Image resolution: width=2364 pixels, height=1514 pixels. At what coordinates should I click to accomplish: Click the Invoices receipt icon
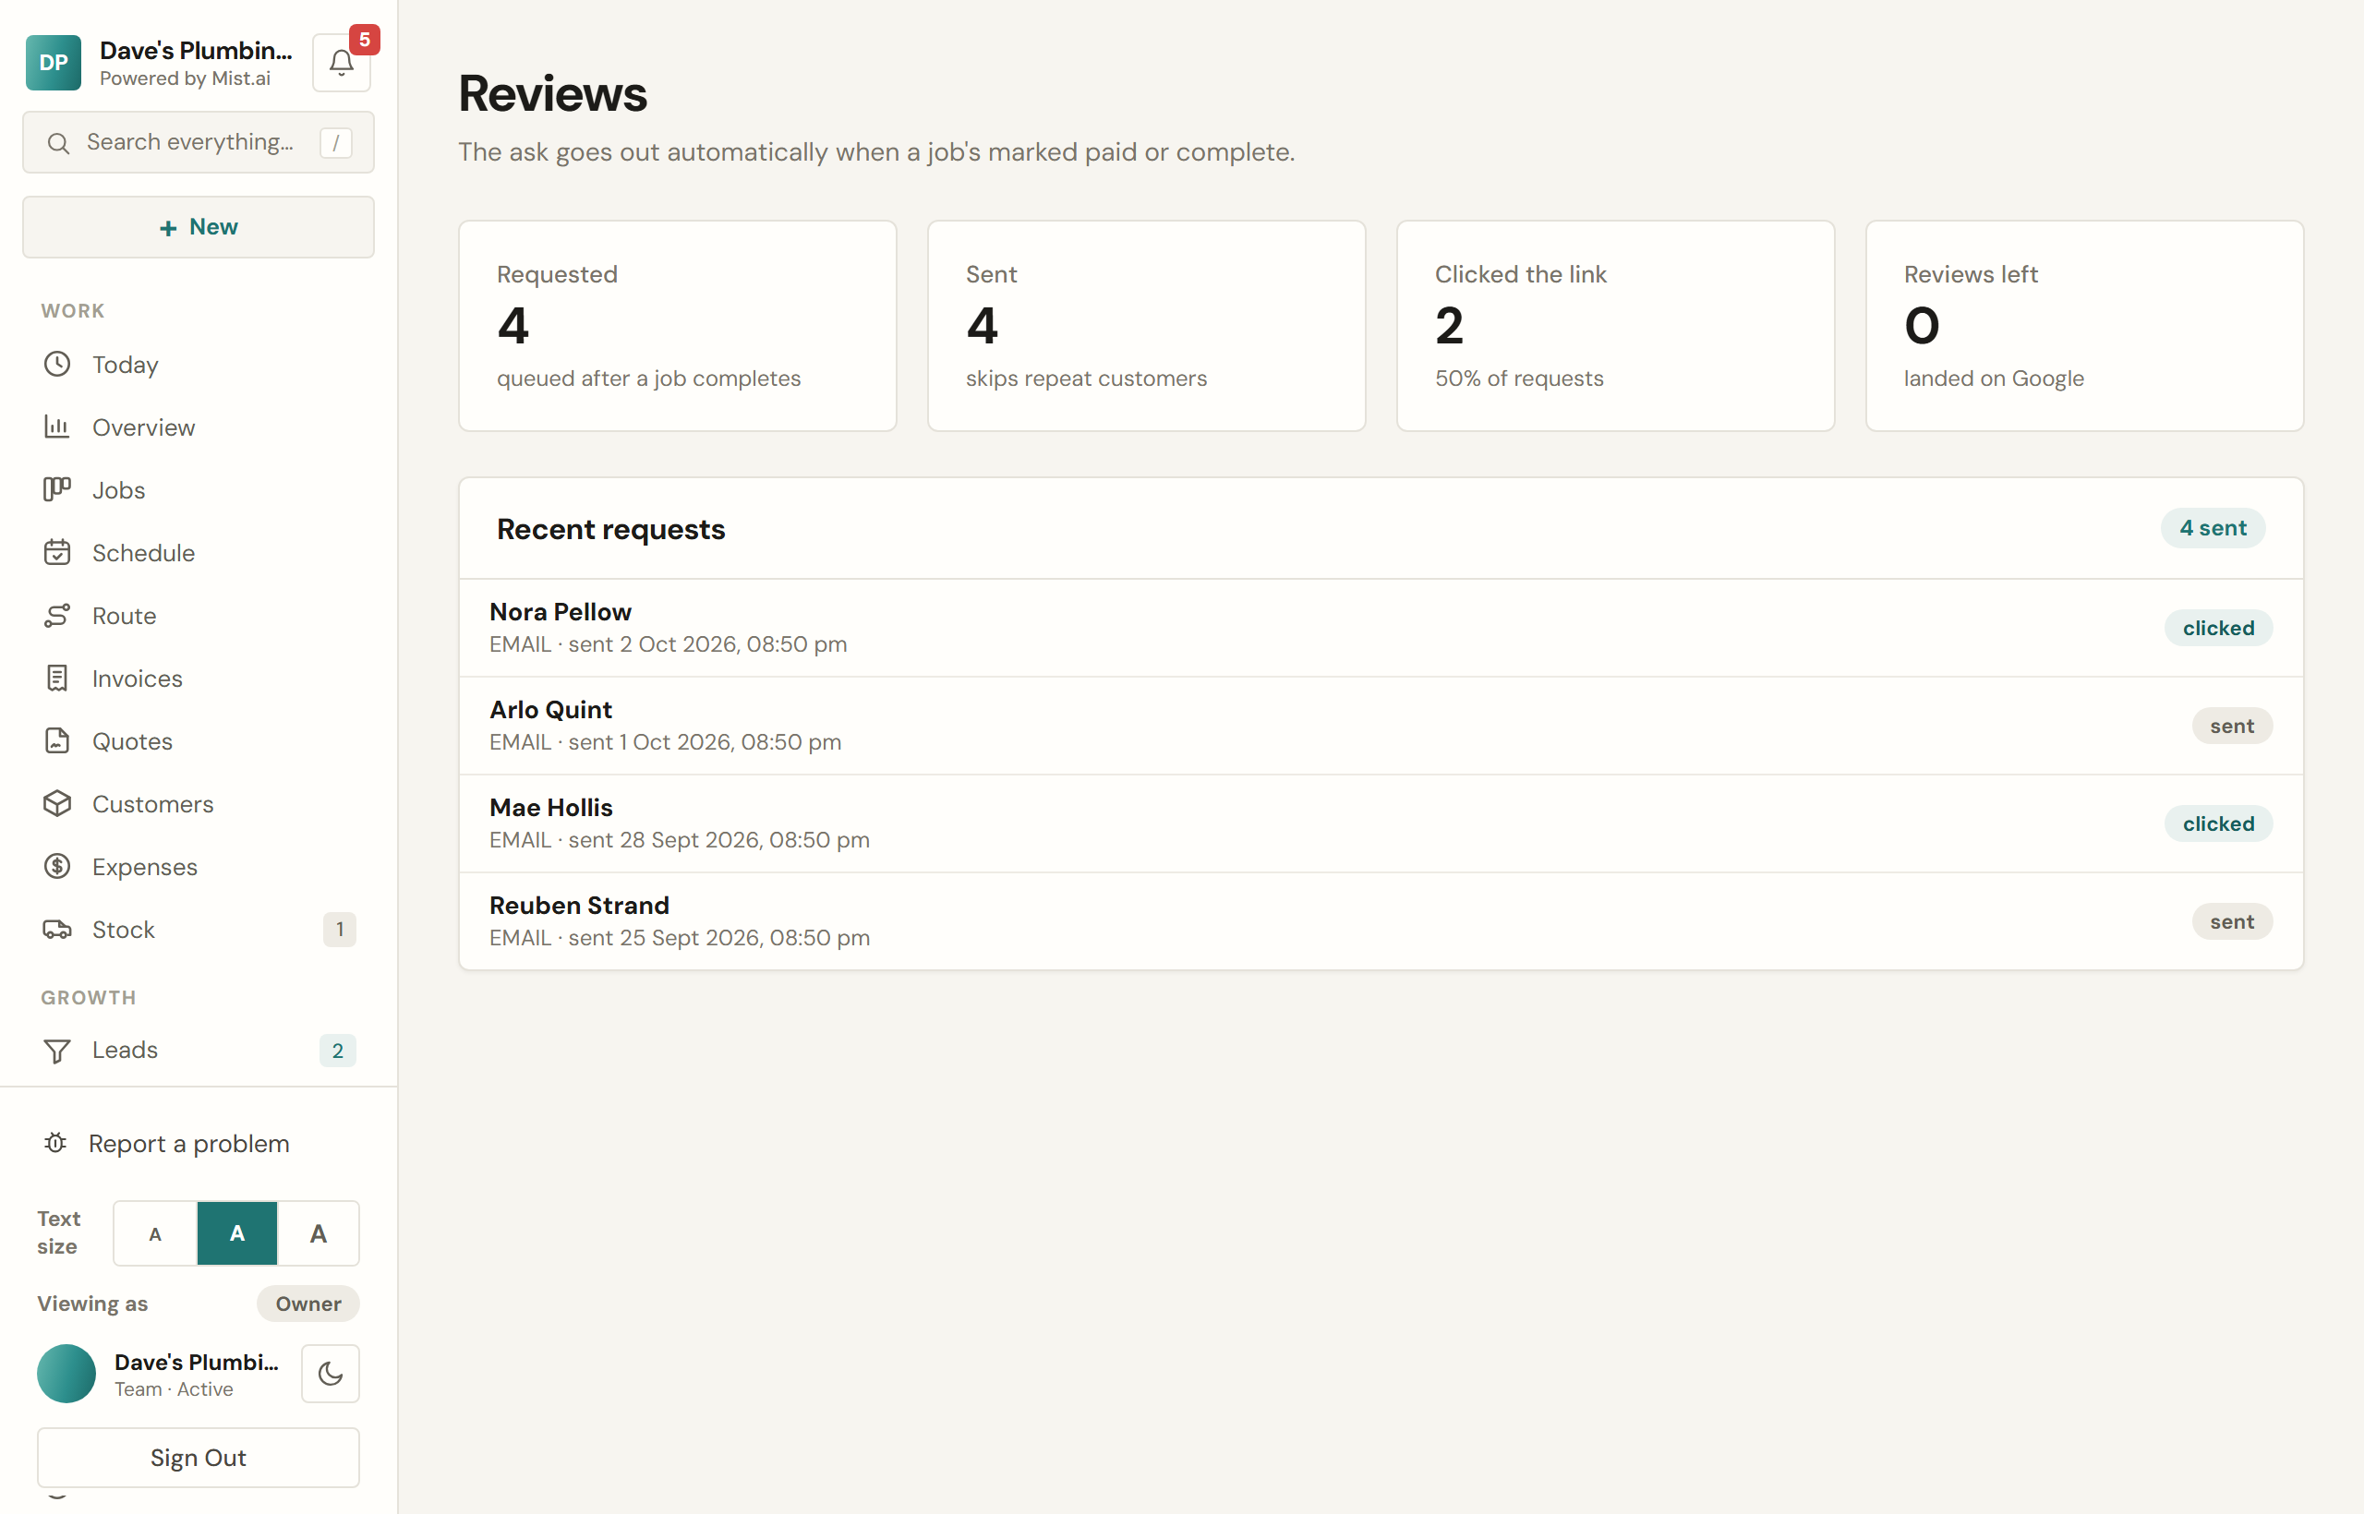pyautogui.click(x=57, y=679)
